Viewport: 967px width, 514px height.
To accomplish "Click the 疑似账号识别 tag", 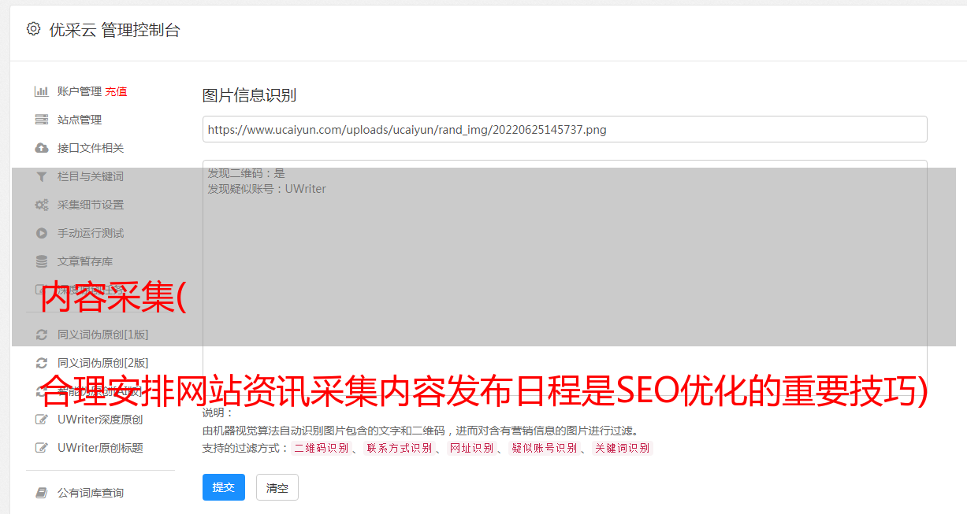I will pyautogui.click(x=544, y=448).
